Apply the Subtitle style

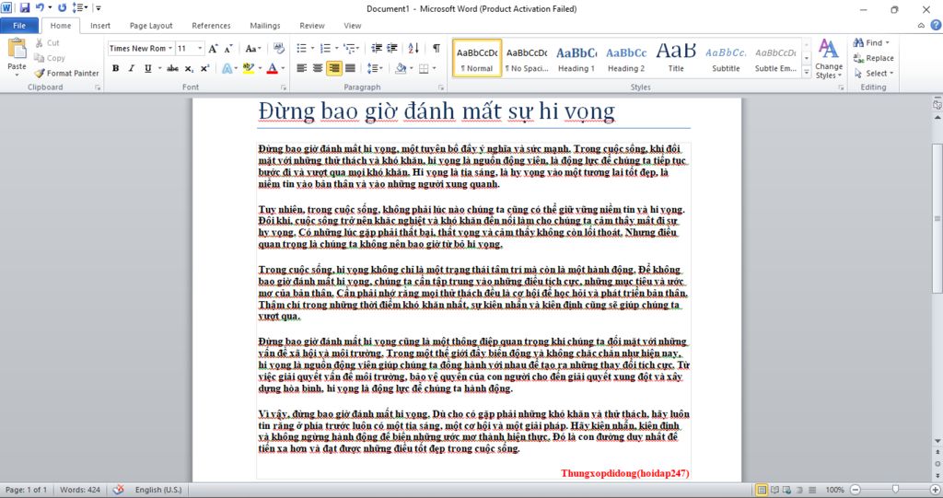(x=726, y=59)
